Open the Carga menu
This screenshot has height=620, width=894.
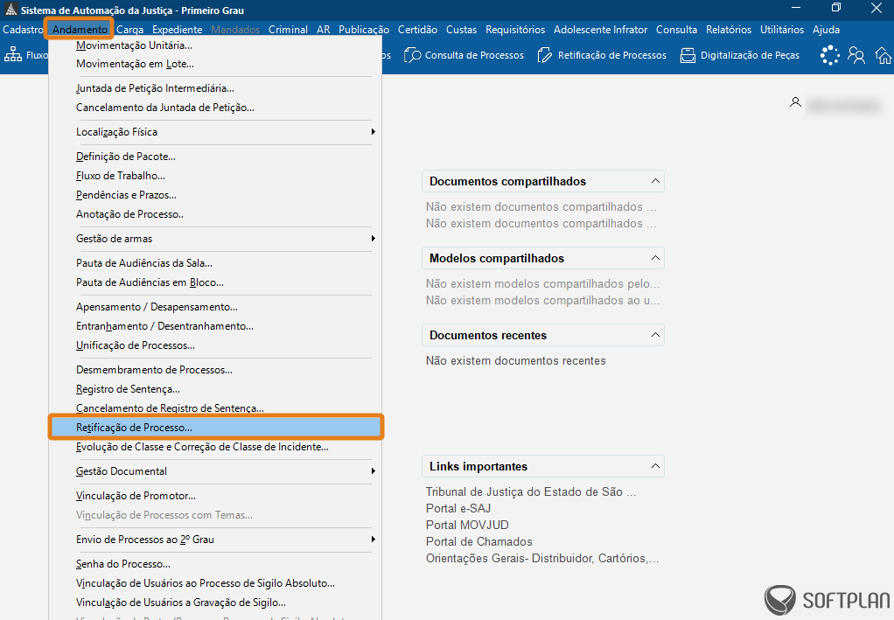130,30
